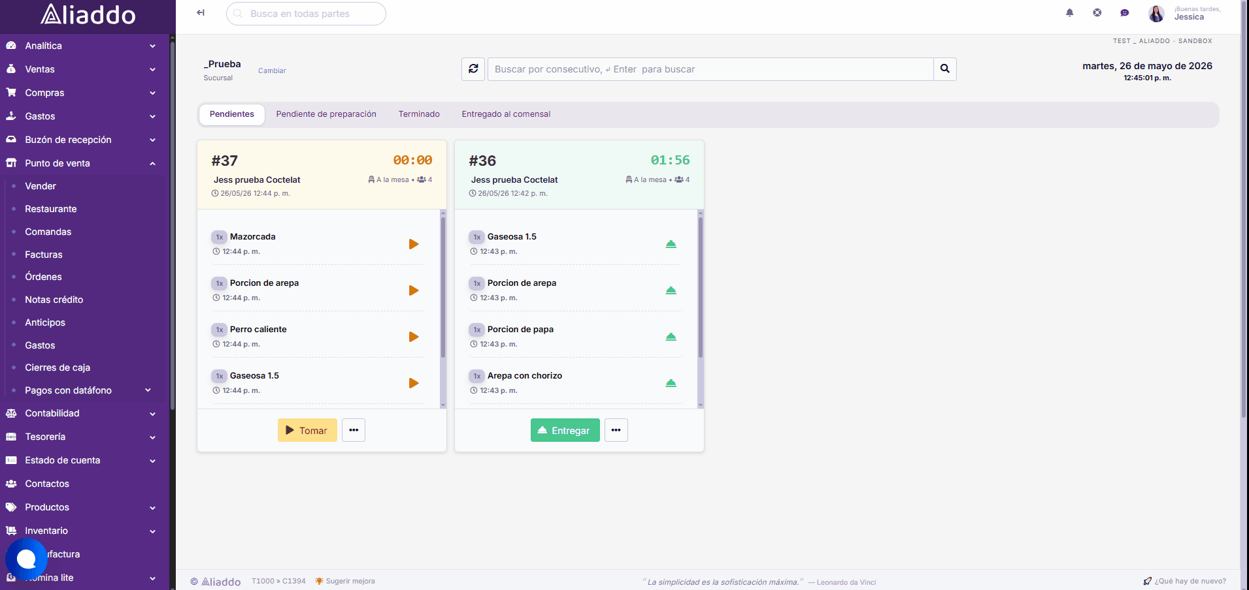Open more options for order #37
The width and height of the screenshot is (1249, 590).
(x=354, y=430)
